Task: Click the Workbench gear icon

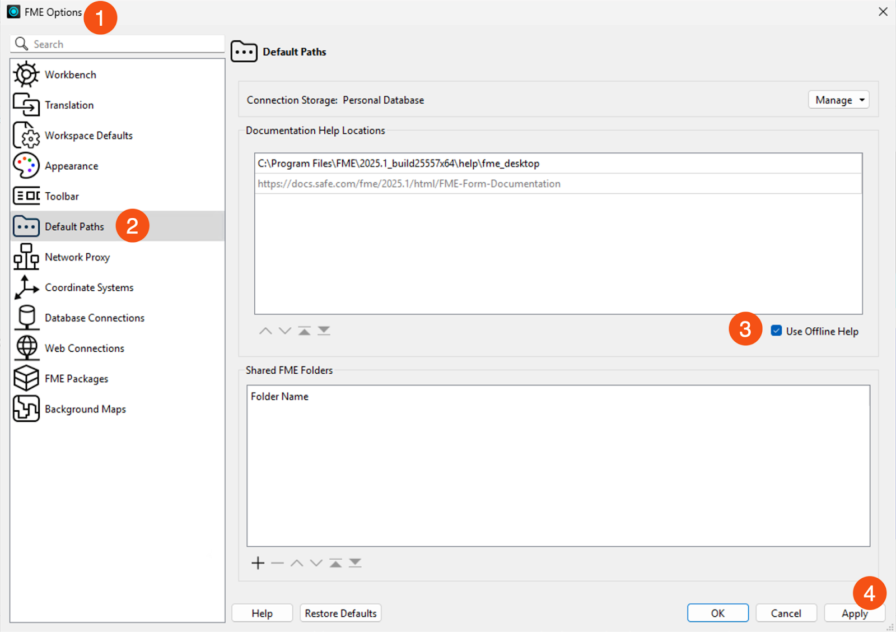Action: click(26, 75)
